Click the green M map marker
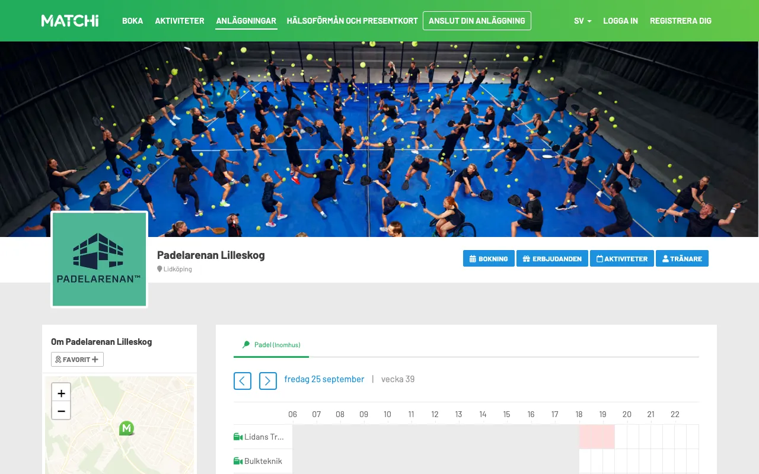The width and height of the screenshot is (759, 474). point(126,428)
